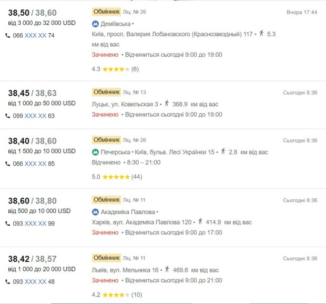Show full phone number 066 XXX XX 74
Viewport: 326px width, 304px height.
click(x=35, y=36)
